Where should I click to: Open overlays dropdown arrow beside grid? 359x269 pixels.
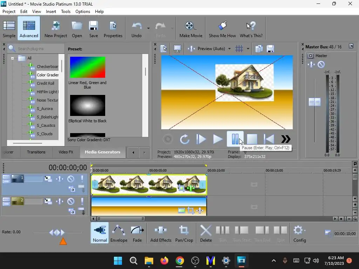[248, 48]
